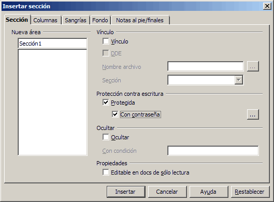Image resolution: width=274 pixels, height=202 pixels.
Task: Cancel the Insertar sección dialog
Action: (x=167, y=192)
